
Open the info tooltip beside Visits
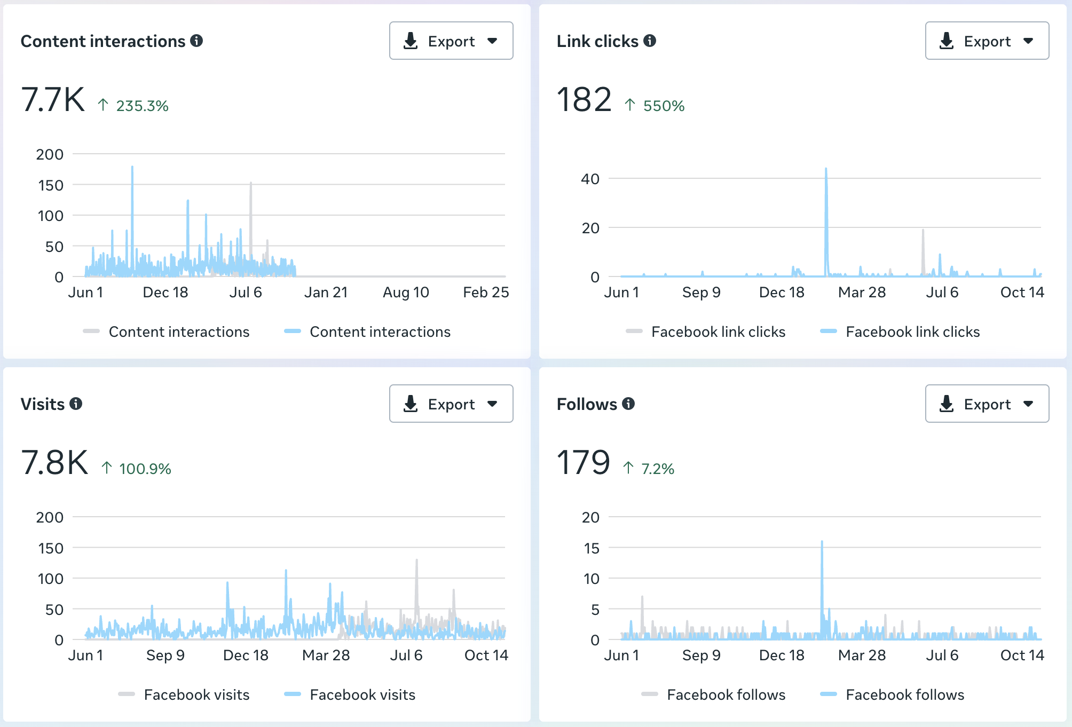[76, 404]
